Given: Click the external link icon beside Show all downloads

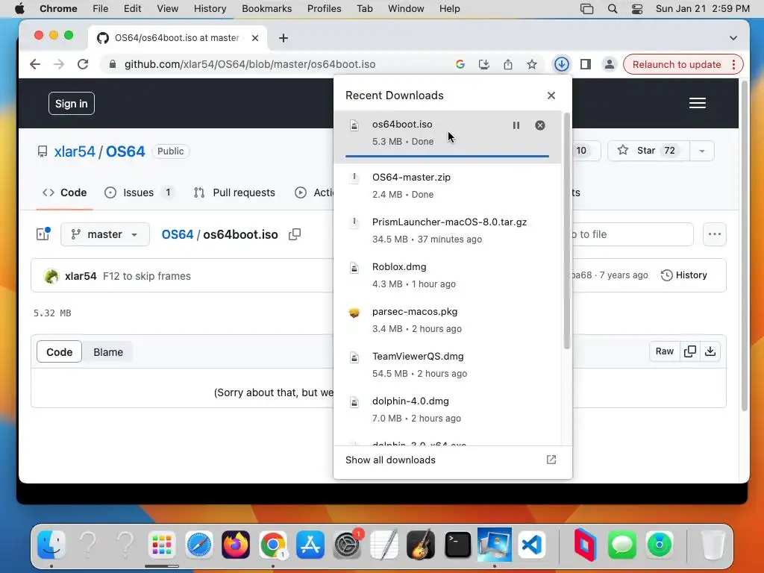Looking at the screenshot, I should click(x=551, y=460).
